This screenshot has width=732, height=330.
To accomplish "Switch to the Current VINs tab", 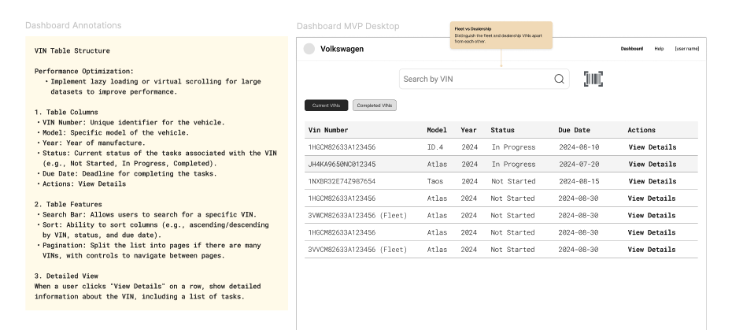I will 327,106.
